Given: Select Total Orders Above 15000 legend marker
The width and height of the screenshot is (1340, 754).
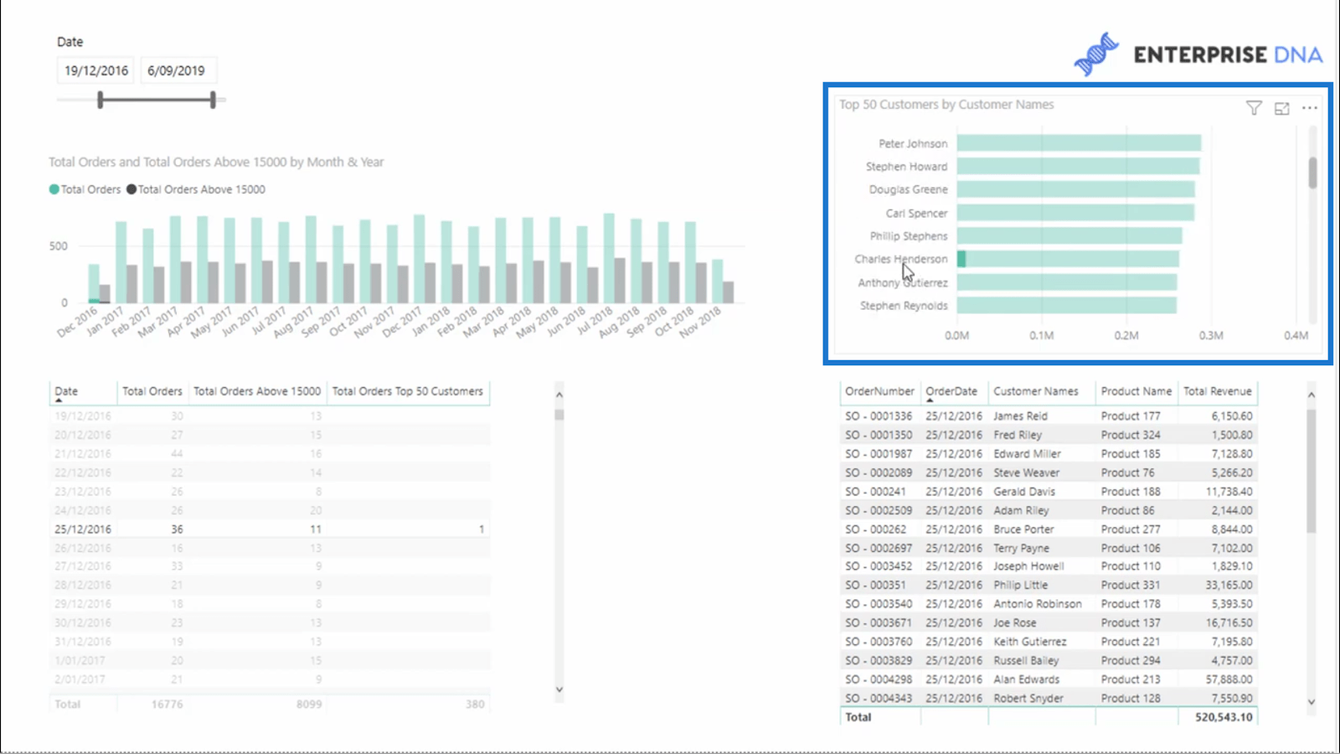Looking at the screenshot, I should coord(131,189).
